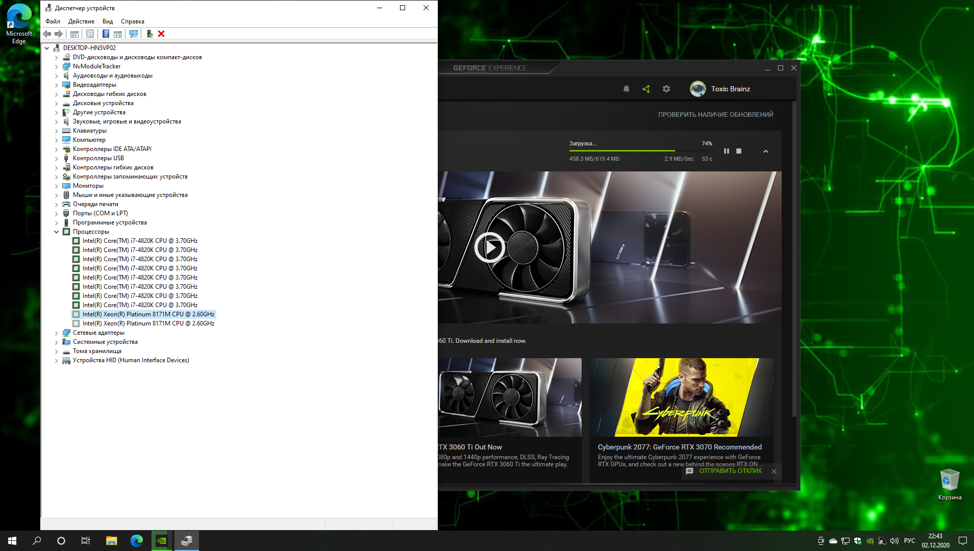Collapse the Процессоры node
The height and width of the screenshot is (551, 974).
[x=57, y=232]
